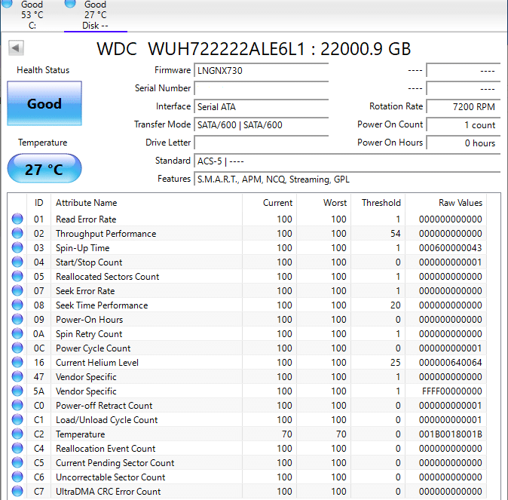Click raw value 000000640064
Screen dimensions: 508x500
point(450,363)
